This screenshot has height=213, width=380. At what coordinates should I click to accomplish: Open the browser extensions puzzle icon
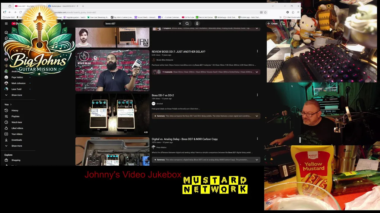point(293,12)
